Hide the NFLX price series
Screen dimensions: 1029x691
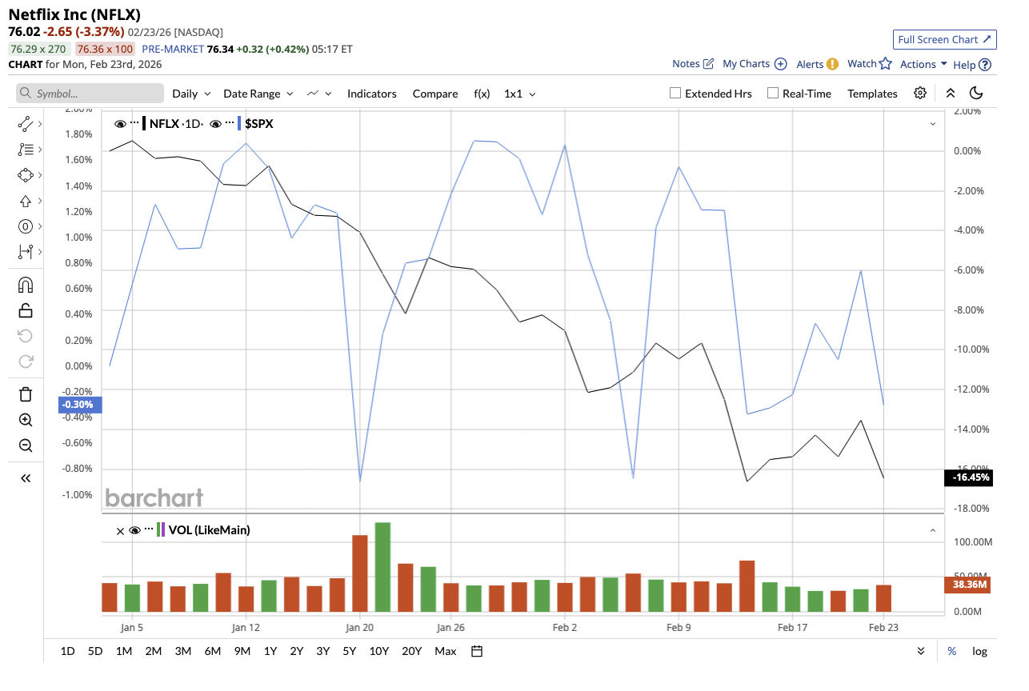(x=120, y=123)
